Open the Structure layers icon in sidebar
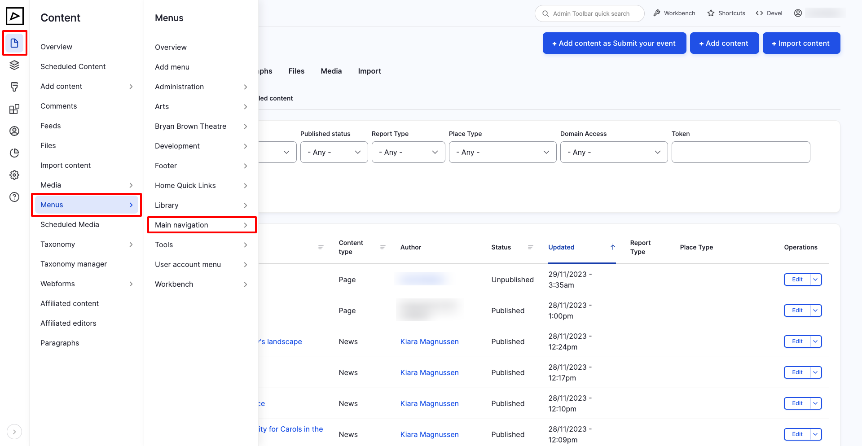This screenshot has width=862, height=446. (14, 65)
